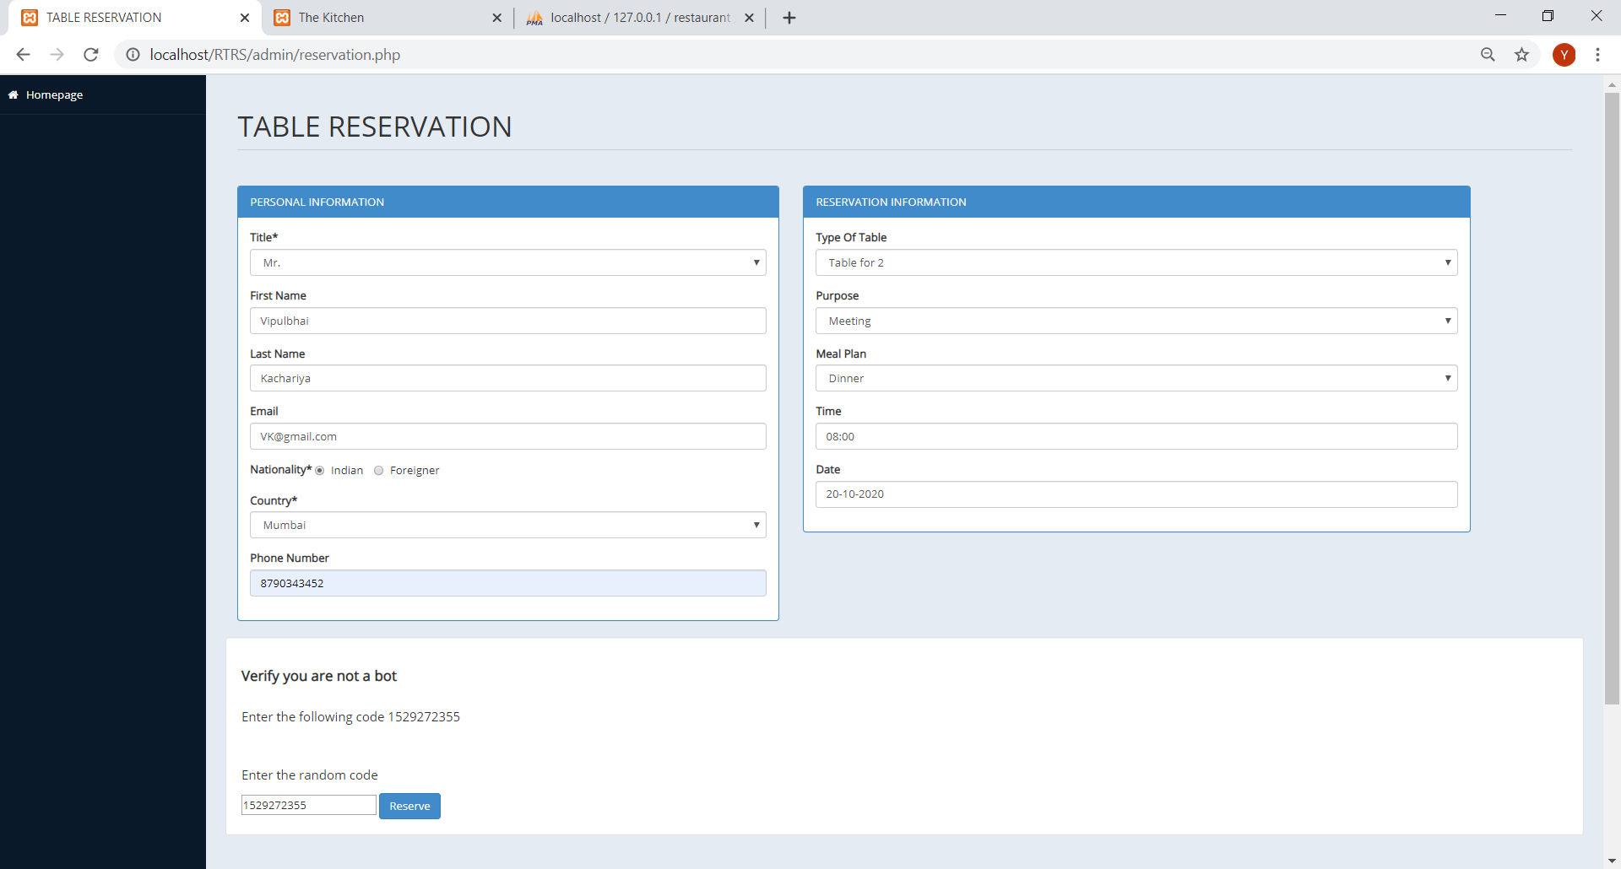Click the browser zoom/search magnifier icon
The width and height of the screenshot is (1621, 869).
[1488, 55]
